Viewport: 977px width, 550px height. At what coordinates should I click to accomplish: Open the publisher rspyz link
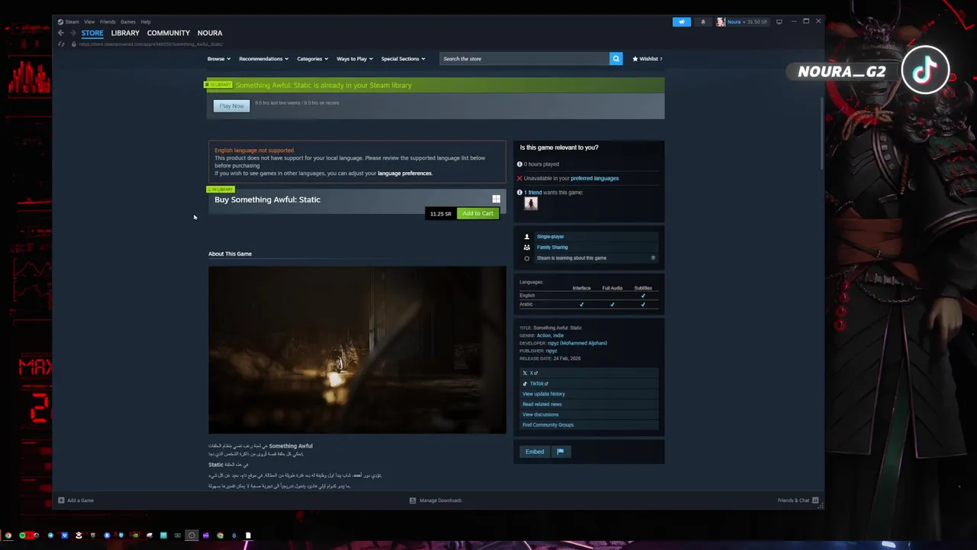552,351
